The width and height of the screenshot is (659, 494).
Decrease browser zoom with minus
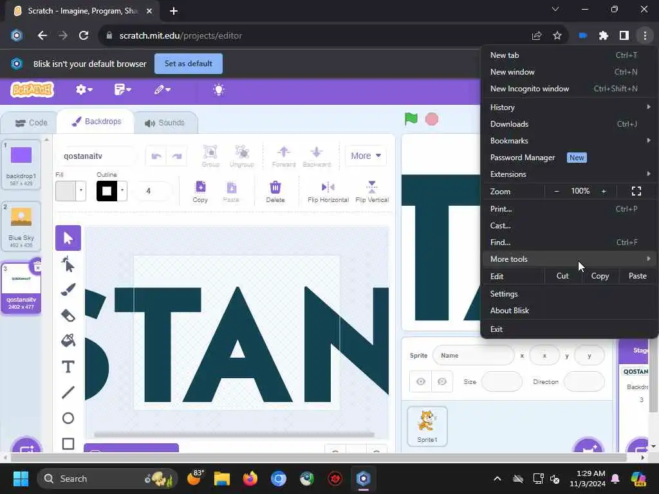coord(557,191)
